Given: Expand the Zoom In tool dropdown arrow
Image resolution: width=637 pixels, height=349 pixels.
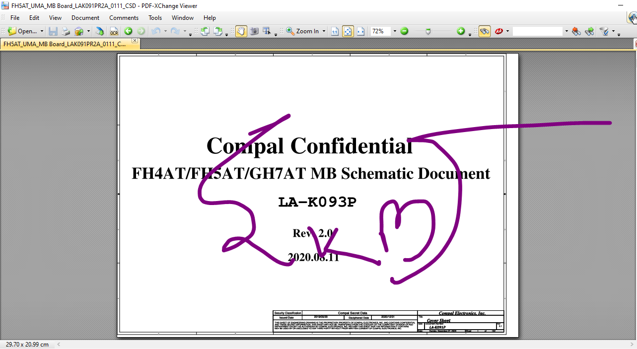Looking at the screenshot, I should [324, 31].
